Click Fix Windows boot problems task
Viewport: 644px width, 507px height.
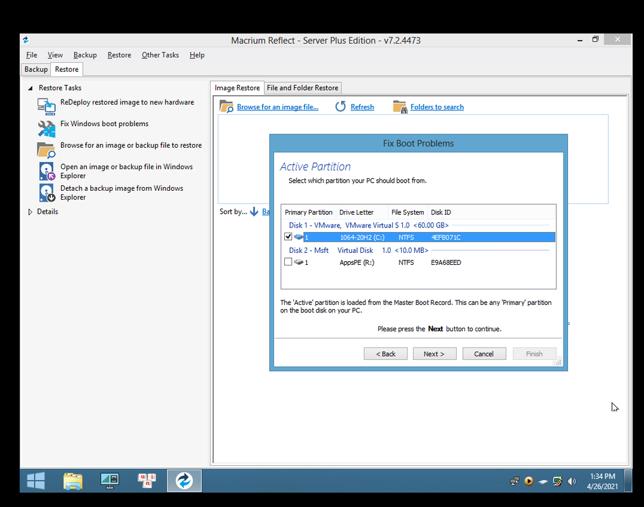104,124
